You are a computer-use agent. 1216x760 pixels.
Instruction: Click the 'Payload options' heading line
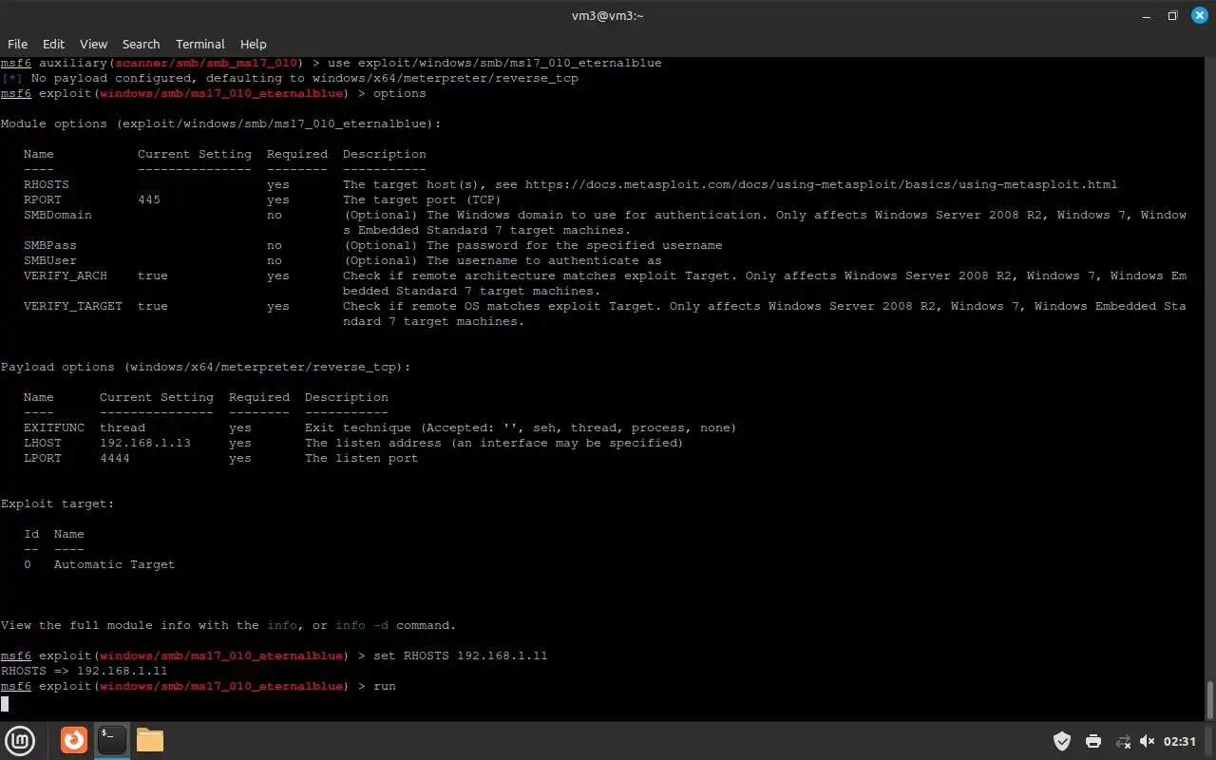206,367
